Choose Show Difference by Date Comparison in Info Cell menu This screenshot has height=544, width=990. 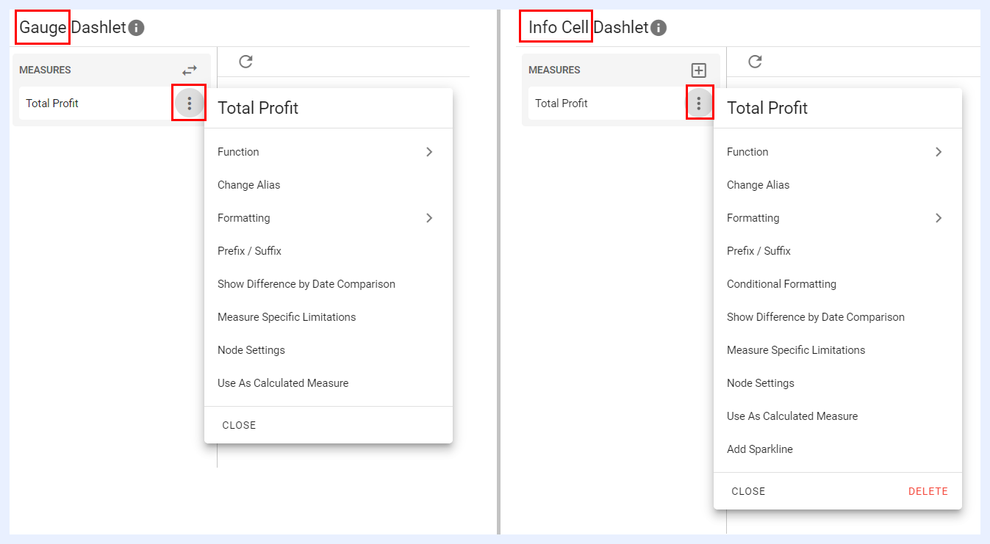click(837, 317)
